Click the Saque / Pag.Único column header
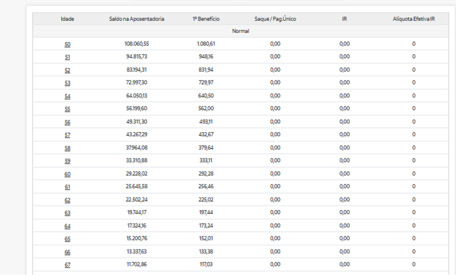The image size is (456, 276). tap(275, 19)
